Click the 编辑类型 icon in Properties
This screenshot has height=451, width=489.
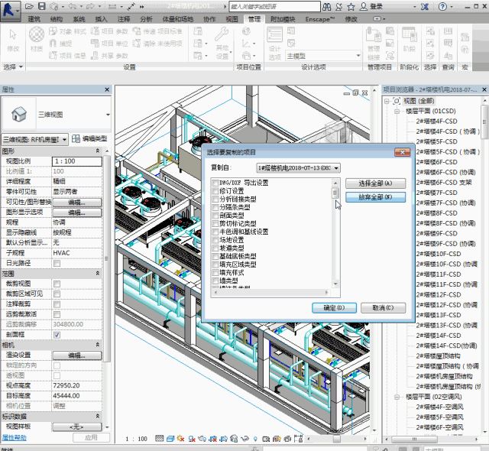tap(76, 139)
